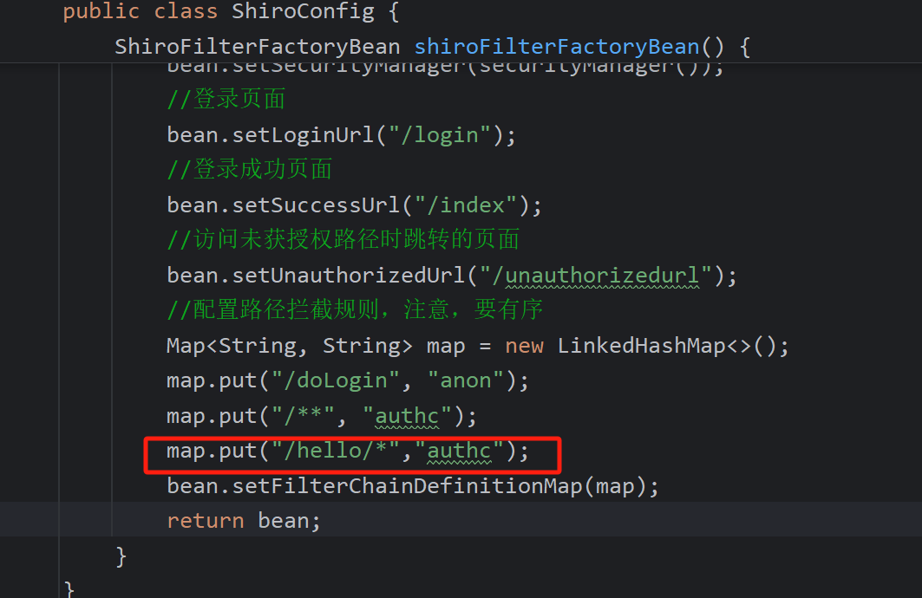Click the //配置路径拦截规则 comment line
Viewport: 922px width, 598px height.
click(355, 309)
